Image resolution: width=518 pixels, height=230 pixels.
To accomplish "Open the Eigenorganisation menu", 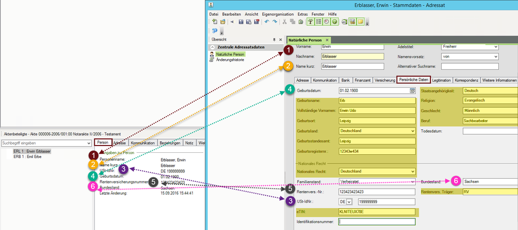I will pos(277,14).
